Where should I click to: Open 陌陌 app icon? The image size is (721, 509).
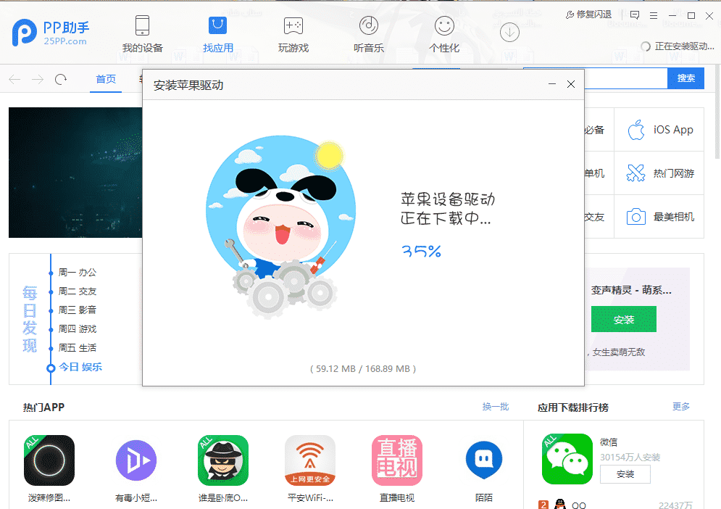(x=484, y=460)
